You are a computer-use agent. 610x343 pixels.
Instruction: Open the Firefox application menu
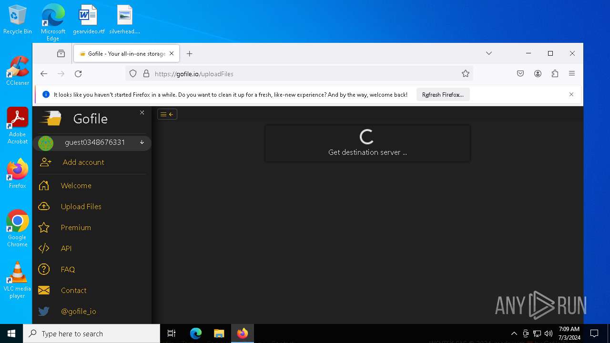(x=572, y=73)
